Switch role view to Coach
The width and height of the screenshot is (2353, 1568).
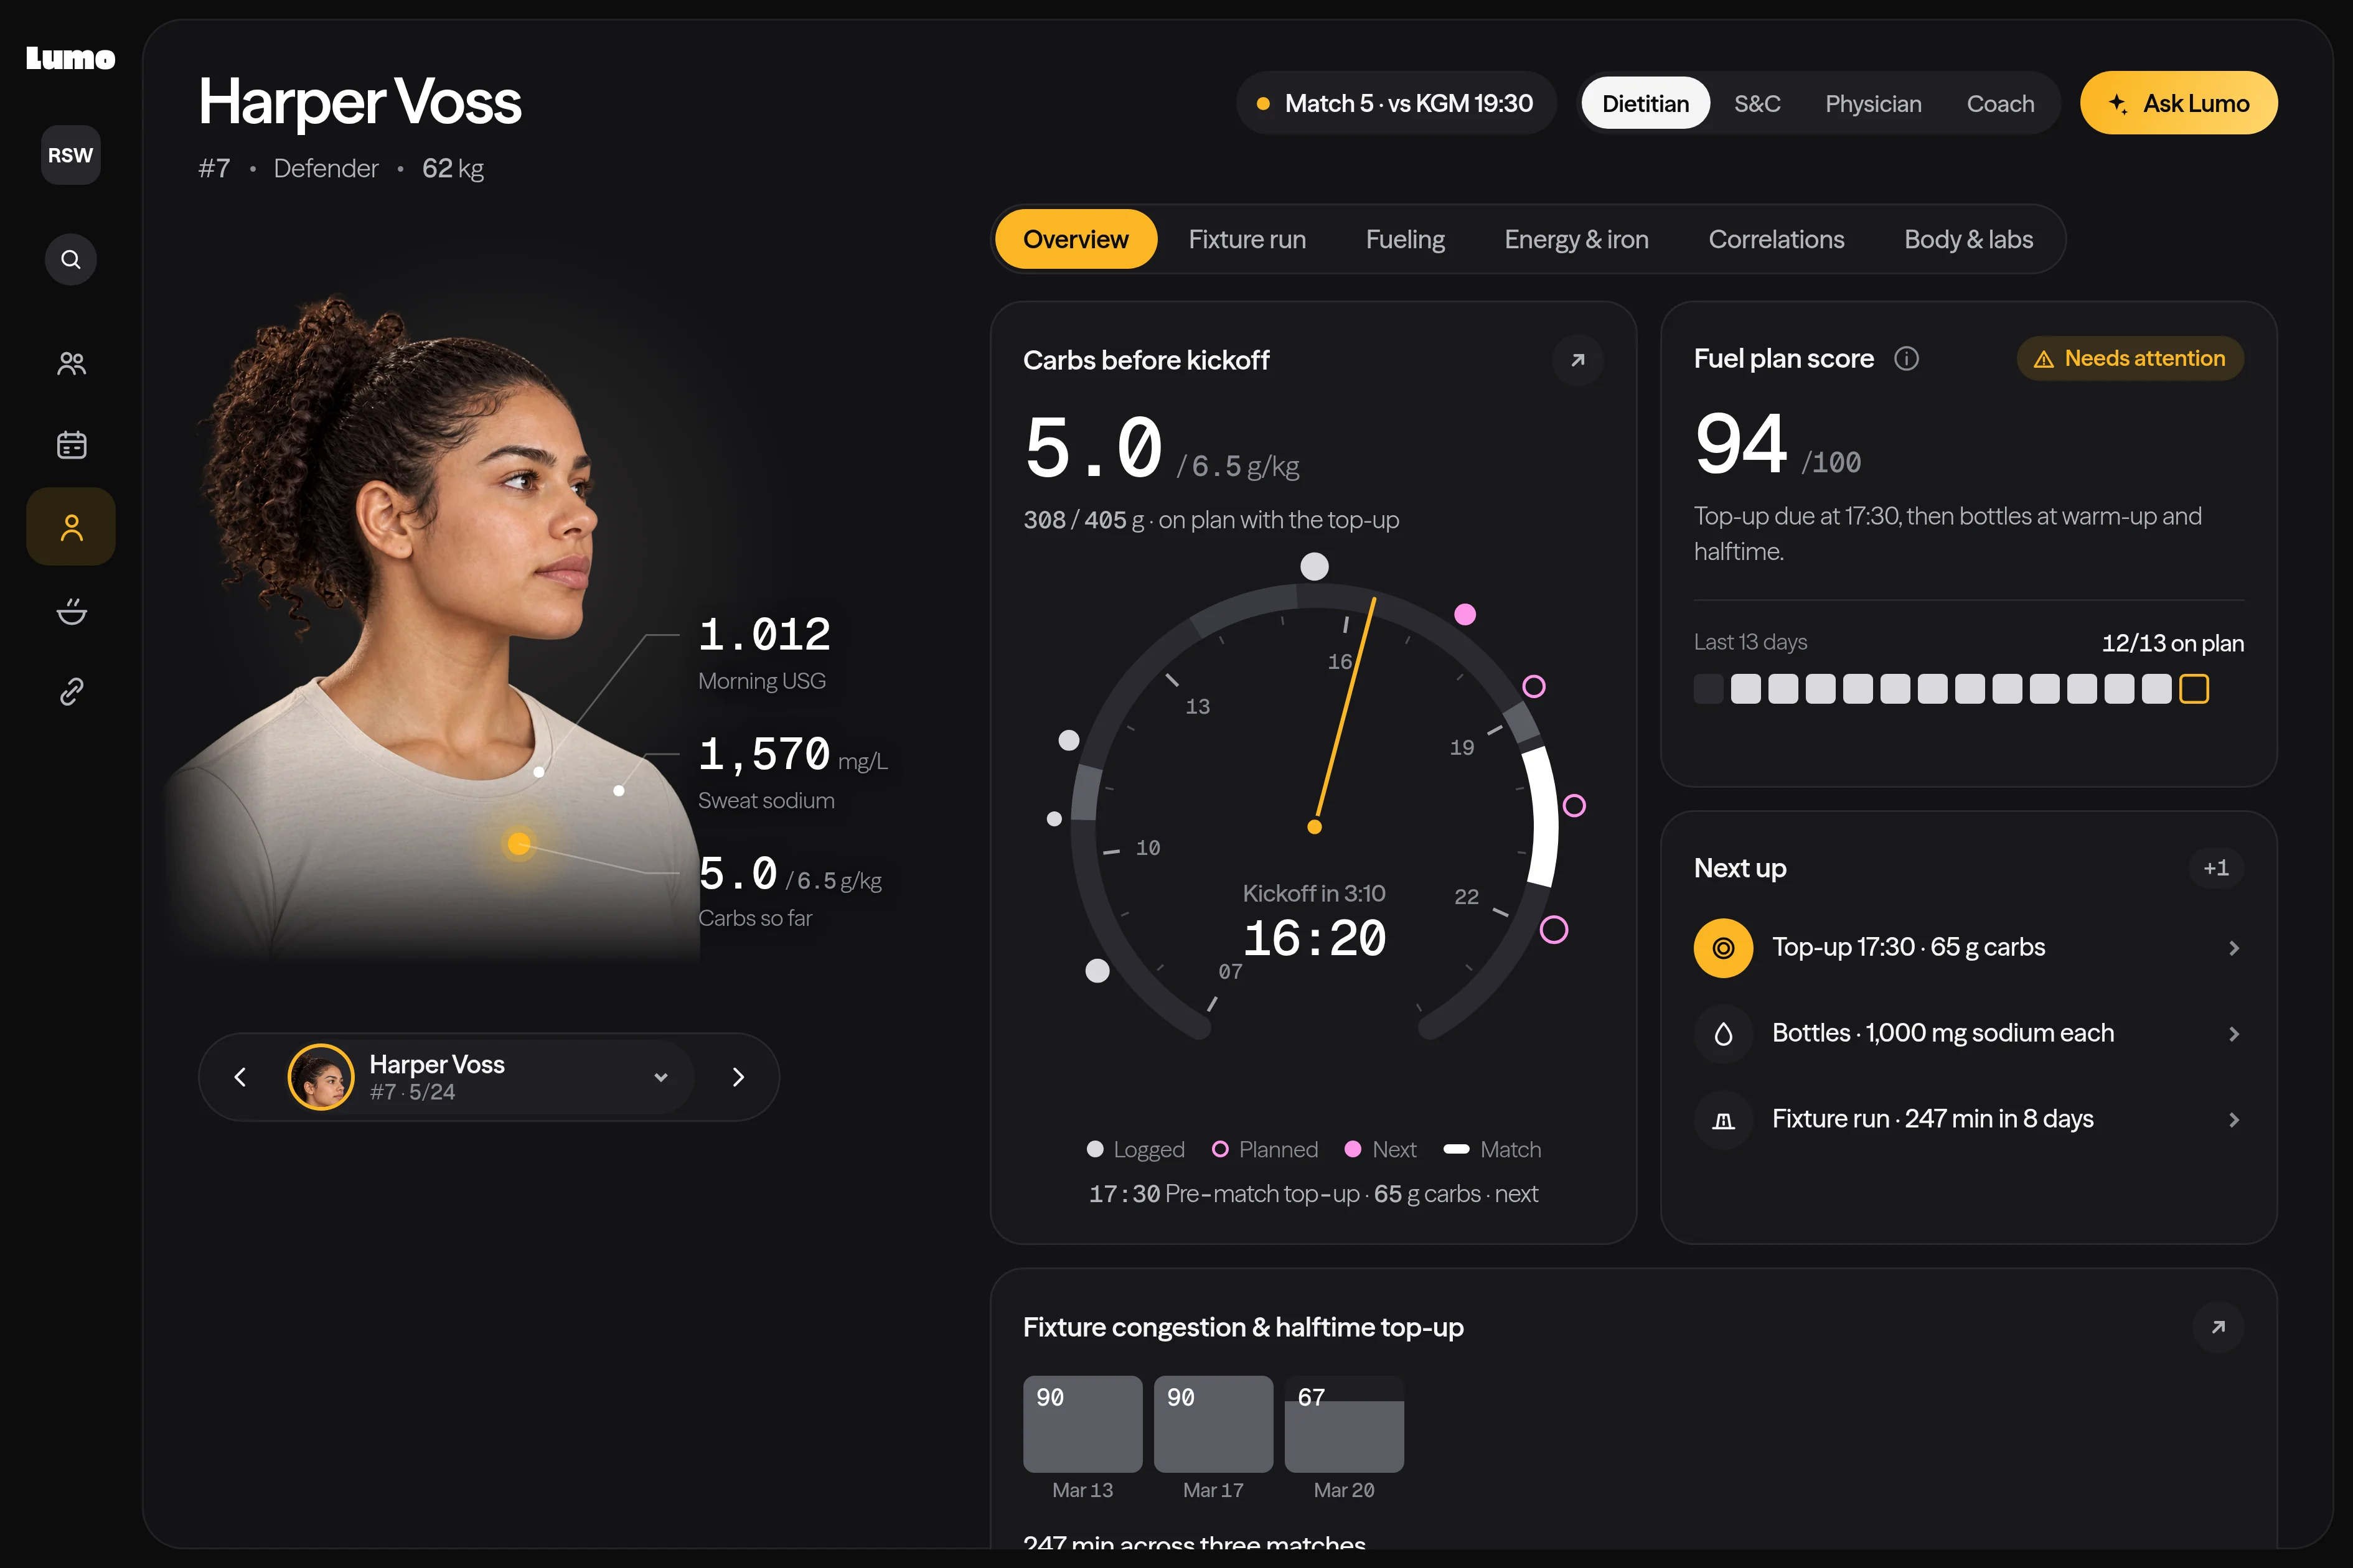(x=2000, y=103)
